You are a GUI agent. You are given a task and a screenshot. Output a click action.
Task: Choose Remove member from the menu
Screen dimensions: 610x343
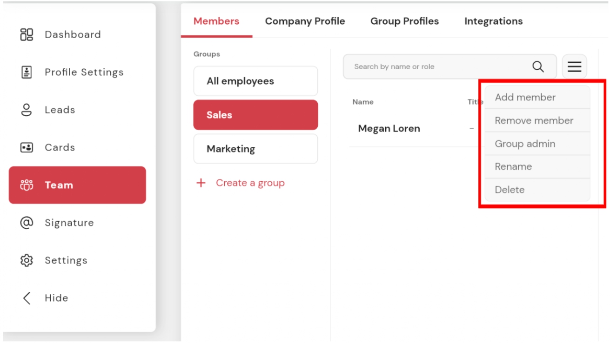(x=537, y=120)
